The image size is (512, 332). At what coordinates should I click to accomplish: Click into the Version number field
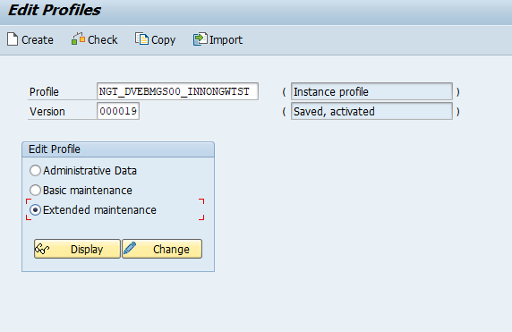[x=118, y=111]
